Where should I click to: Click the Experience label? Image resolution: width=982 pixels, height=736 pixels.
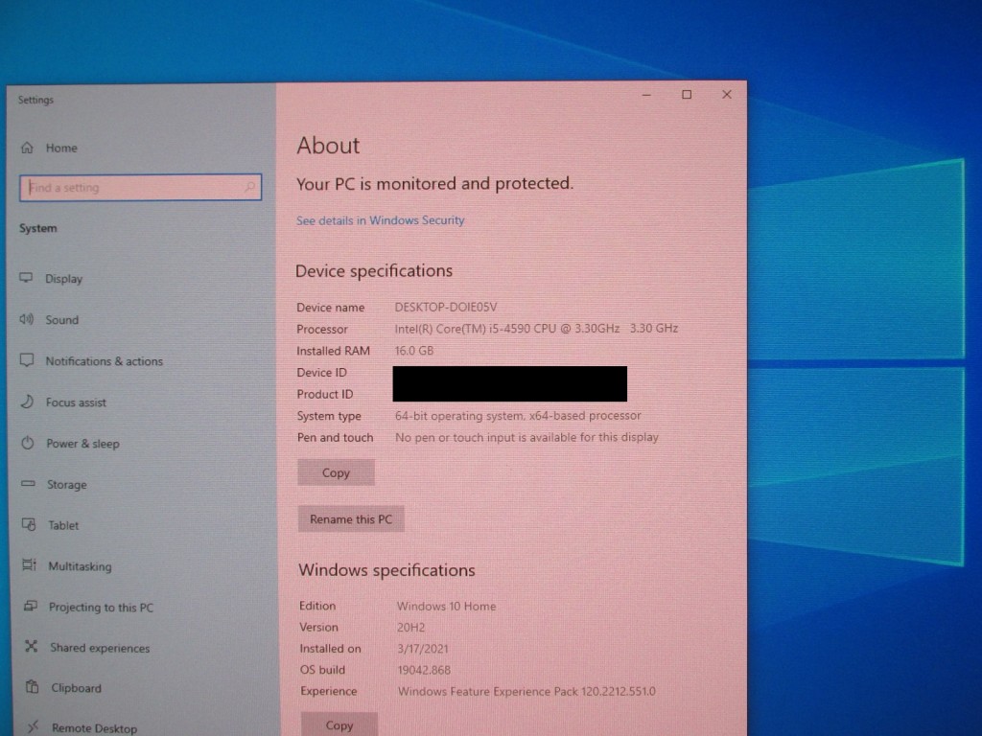tap(329, 691)
